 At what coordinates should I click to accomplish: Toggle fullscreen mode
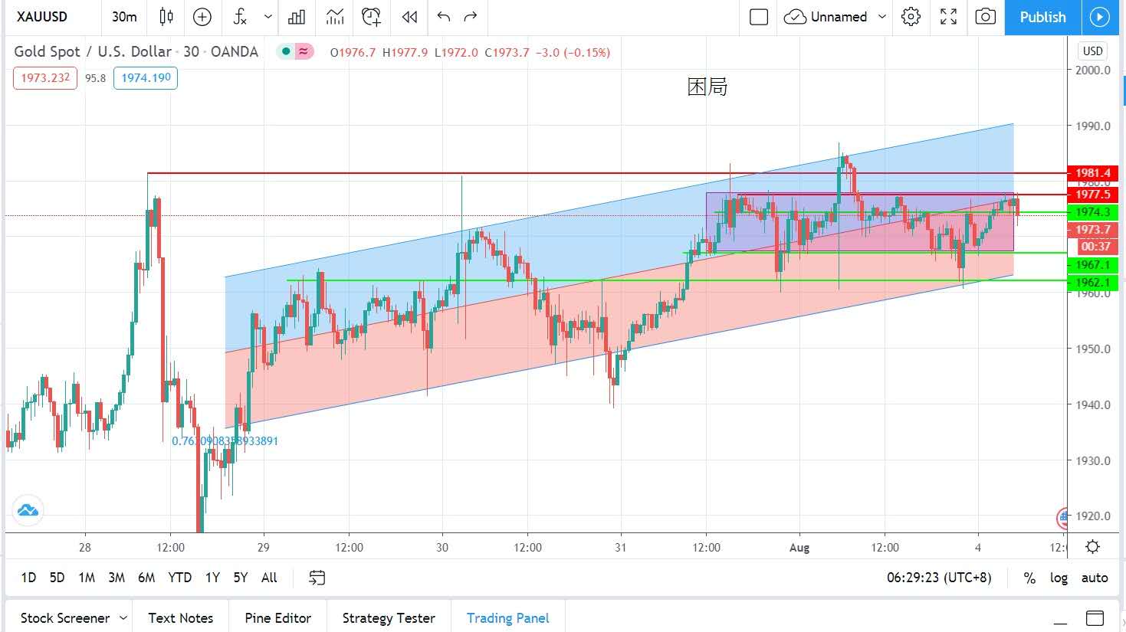948,17
